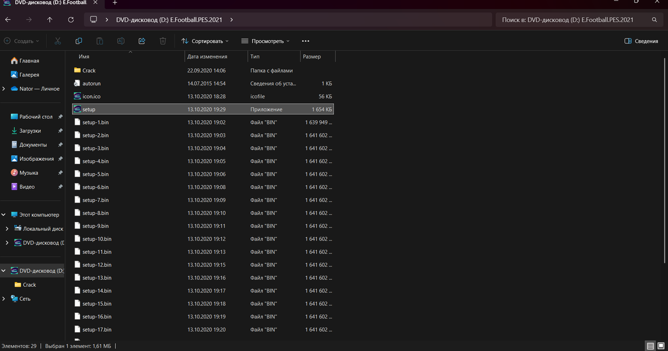Expand Nator — Личное tree node chevron
The height and width of the screenshot is (351, 668).
click(x=4, y=89)
